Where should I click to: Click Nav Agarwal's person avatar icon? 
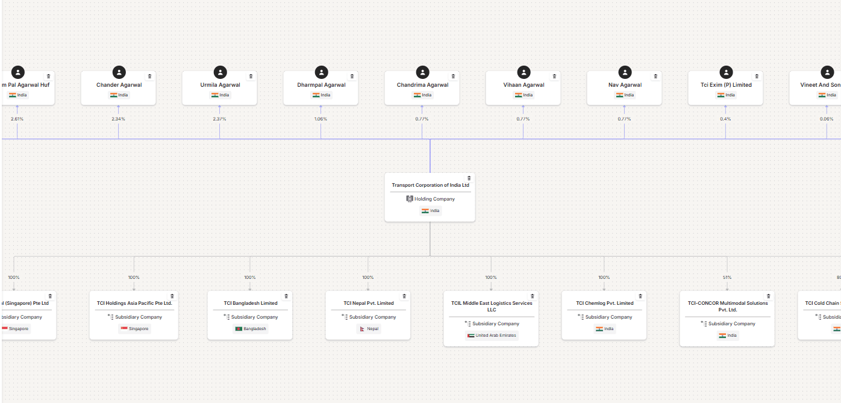pos(625,72)
